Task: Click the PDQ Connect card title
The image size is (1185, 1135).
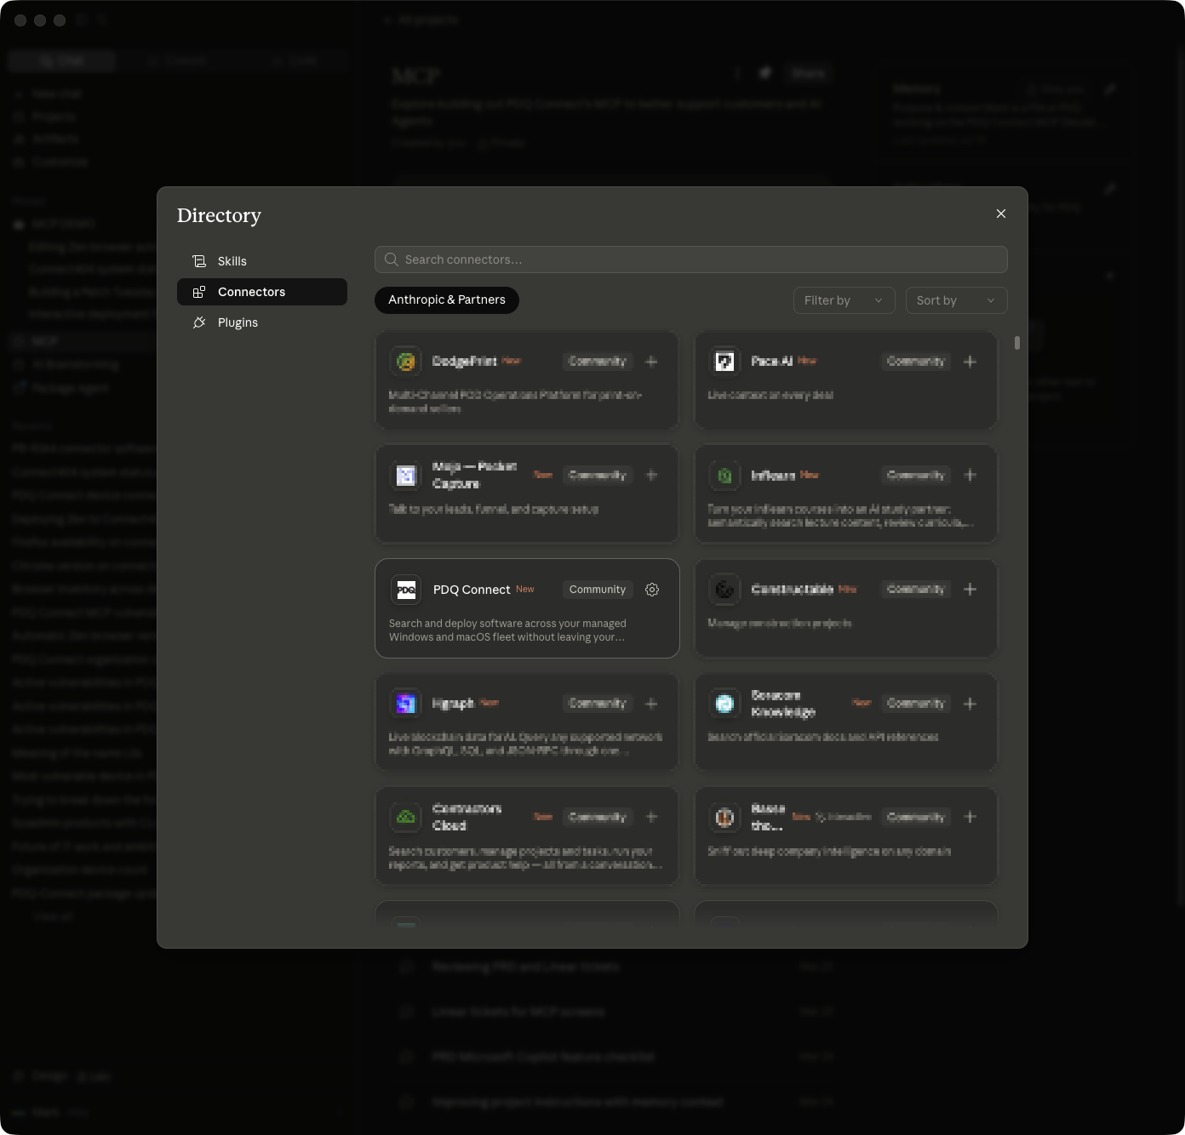Action: click(x=472, y=590)
